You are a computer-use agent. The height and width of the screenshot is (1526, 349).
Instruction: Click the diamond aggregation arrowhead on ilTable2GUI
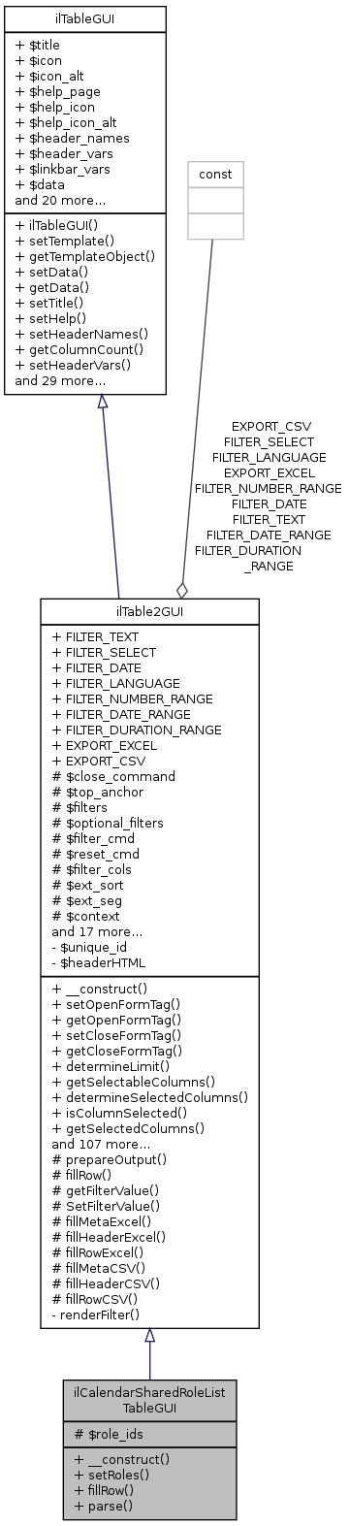click(x=181, y=588)
